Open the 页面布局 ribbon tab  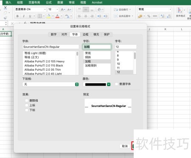click(x=34, y=3)
